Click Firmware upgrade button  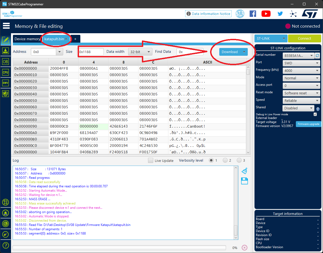click(x=308, y=124)
